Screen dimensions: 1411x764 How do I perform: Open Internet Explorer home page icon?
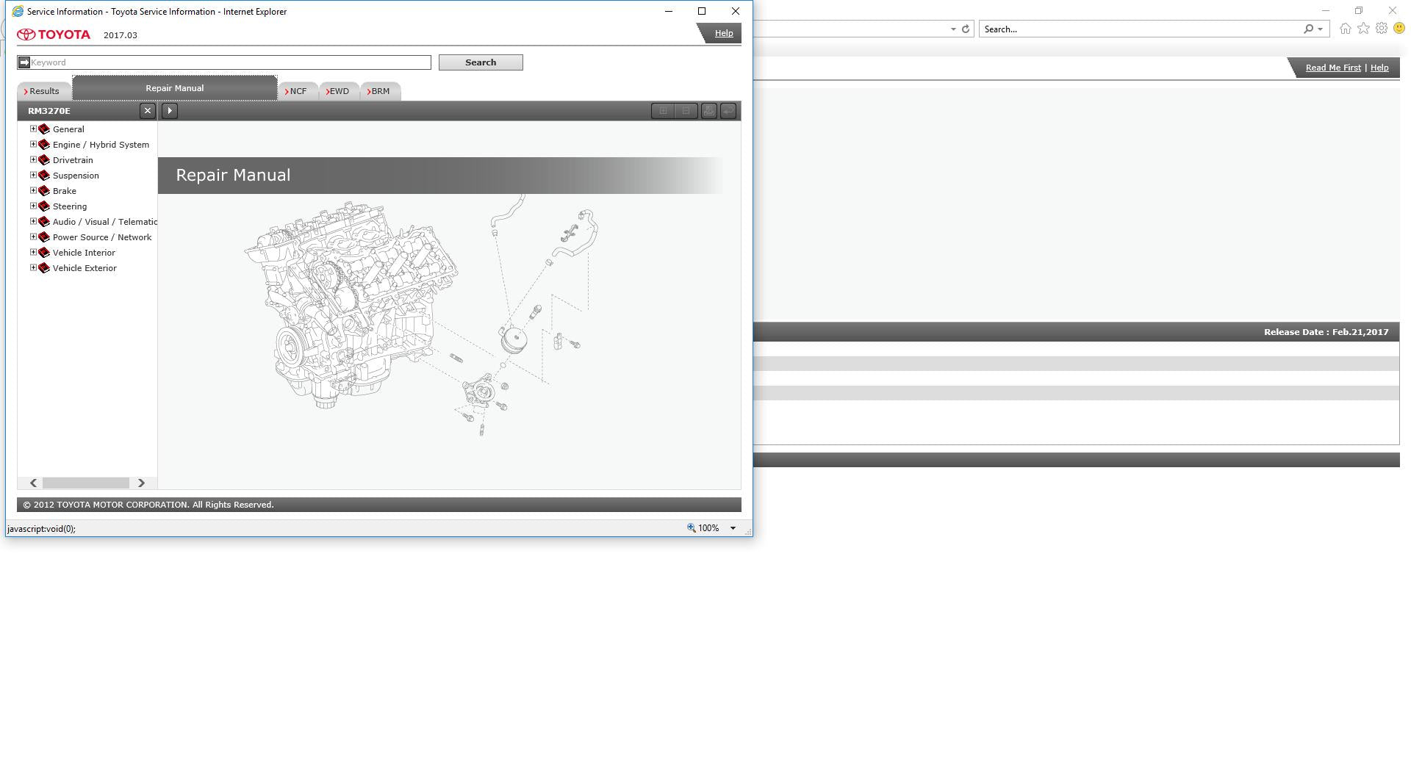(1345, 29)
